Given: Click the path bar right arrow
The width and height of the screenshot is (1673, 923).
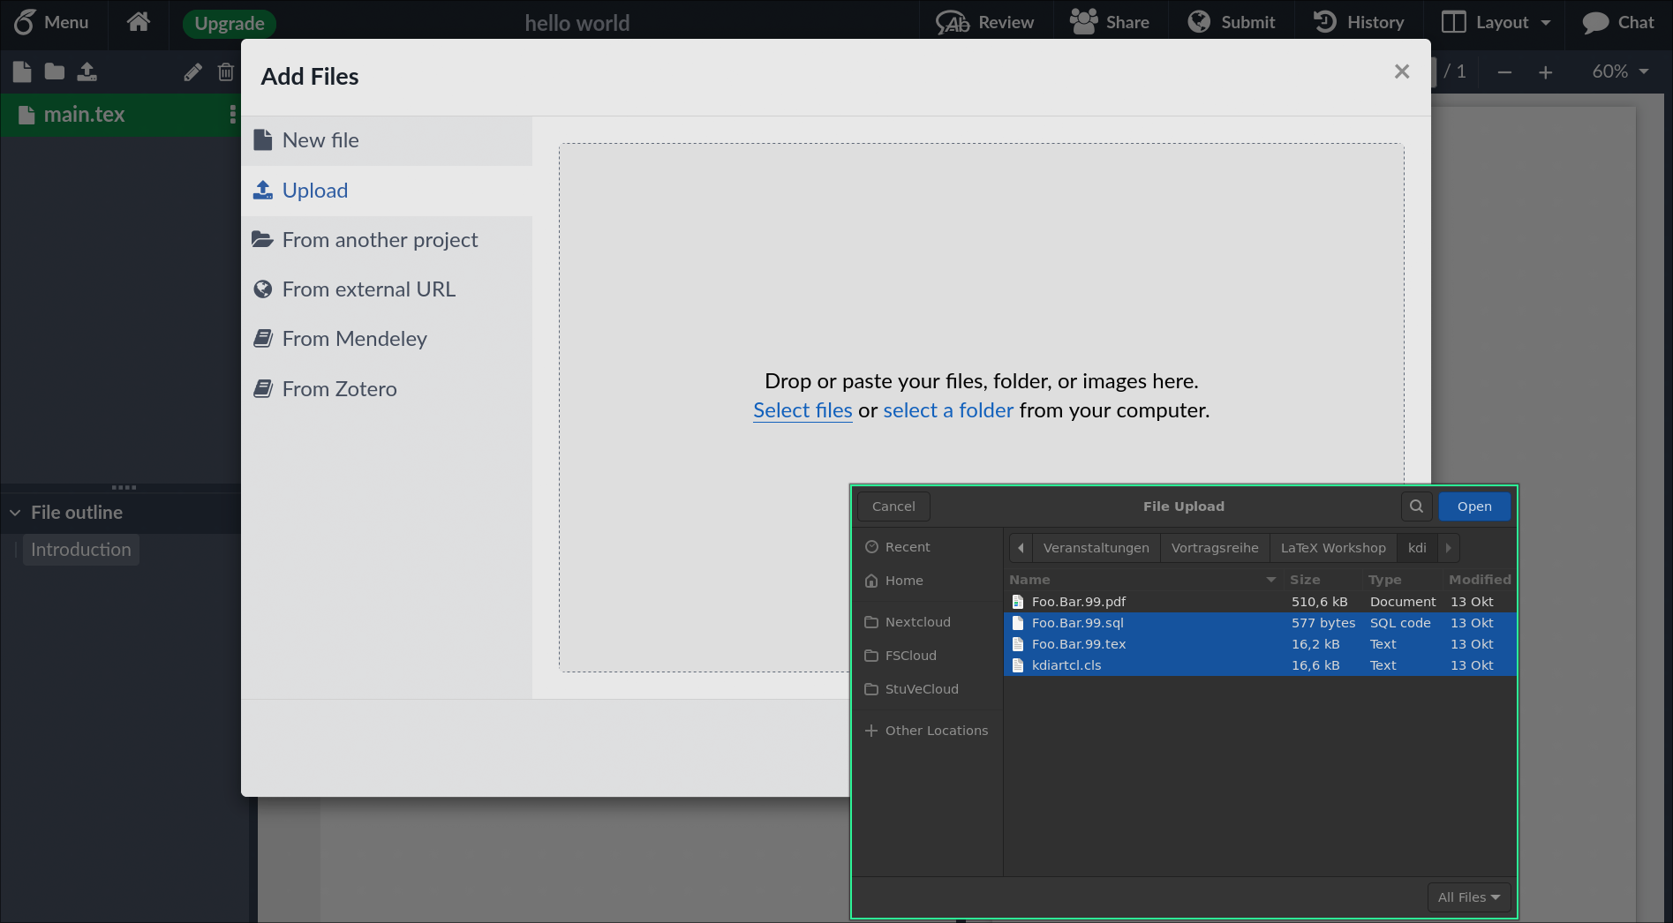Looking at the screenshot, I should (x=1448, y=548).
